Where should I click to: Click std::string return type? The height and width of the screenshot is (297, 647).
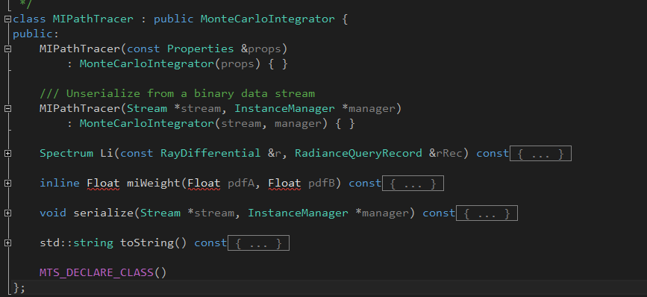(x=76, y=243)
